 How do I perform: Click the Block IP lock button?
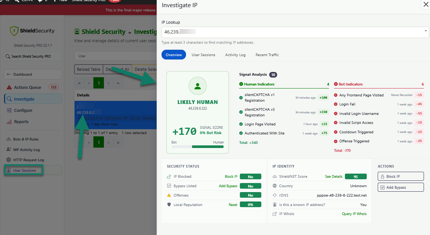pyautogui.click(x=401, y=176)
